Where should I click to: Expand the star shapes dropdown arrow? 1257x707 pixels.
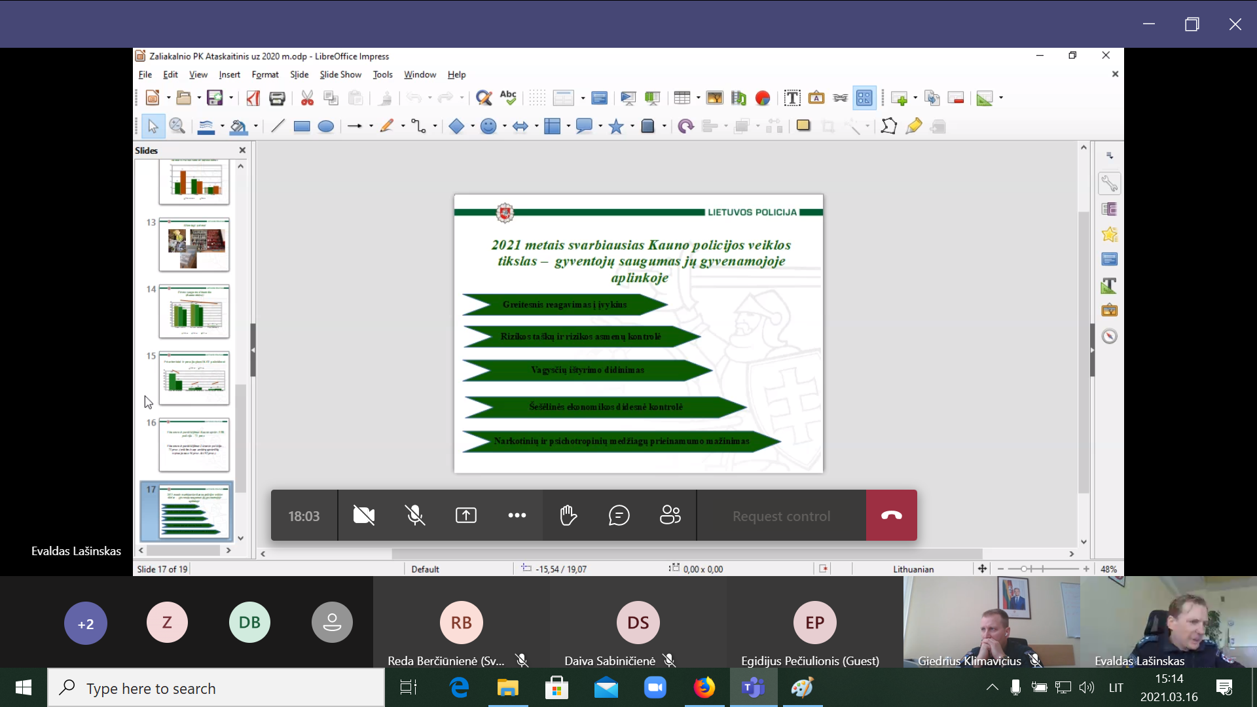632,126
